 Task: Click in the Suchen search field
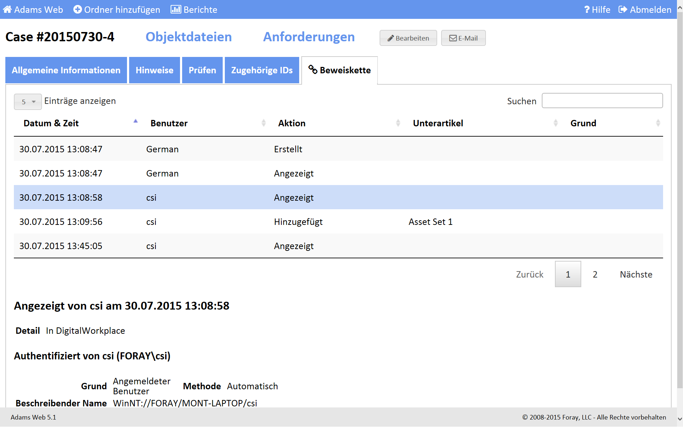[602, 101]
